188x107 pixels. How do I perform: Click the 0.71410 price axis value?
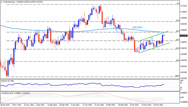pyautogui.click(x=184, y=6)
